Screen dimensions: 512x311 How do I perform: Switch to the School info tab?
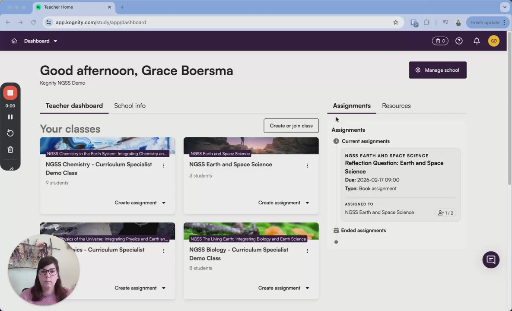tap(130, 106)
